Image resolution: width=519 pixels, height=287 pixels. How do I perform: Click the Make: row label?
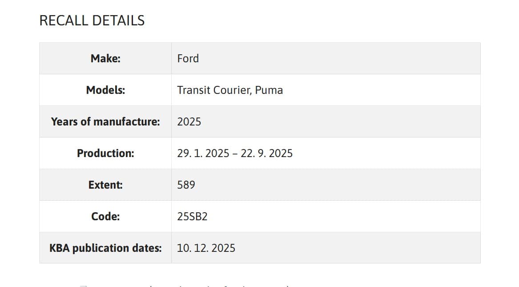tap(105, 58)
